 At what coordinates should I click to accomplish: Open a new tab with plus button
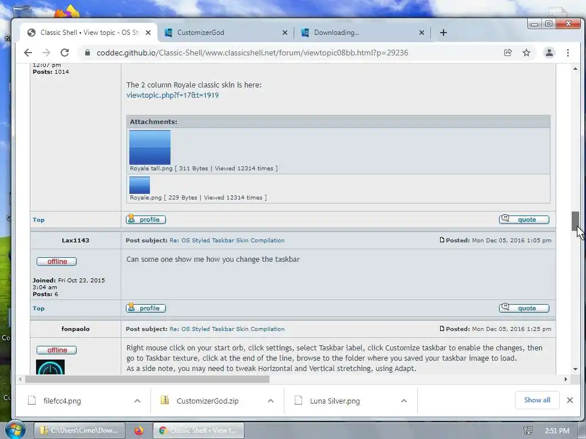(444, 33)
